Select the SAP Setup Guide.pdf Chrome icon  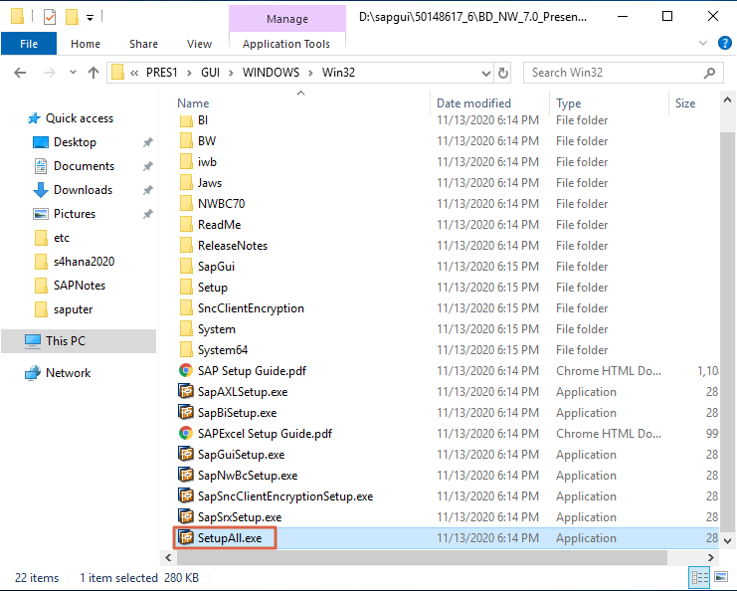click(186, 370)
